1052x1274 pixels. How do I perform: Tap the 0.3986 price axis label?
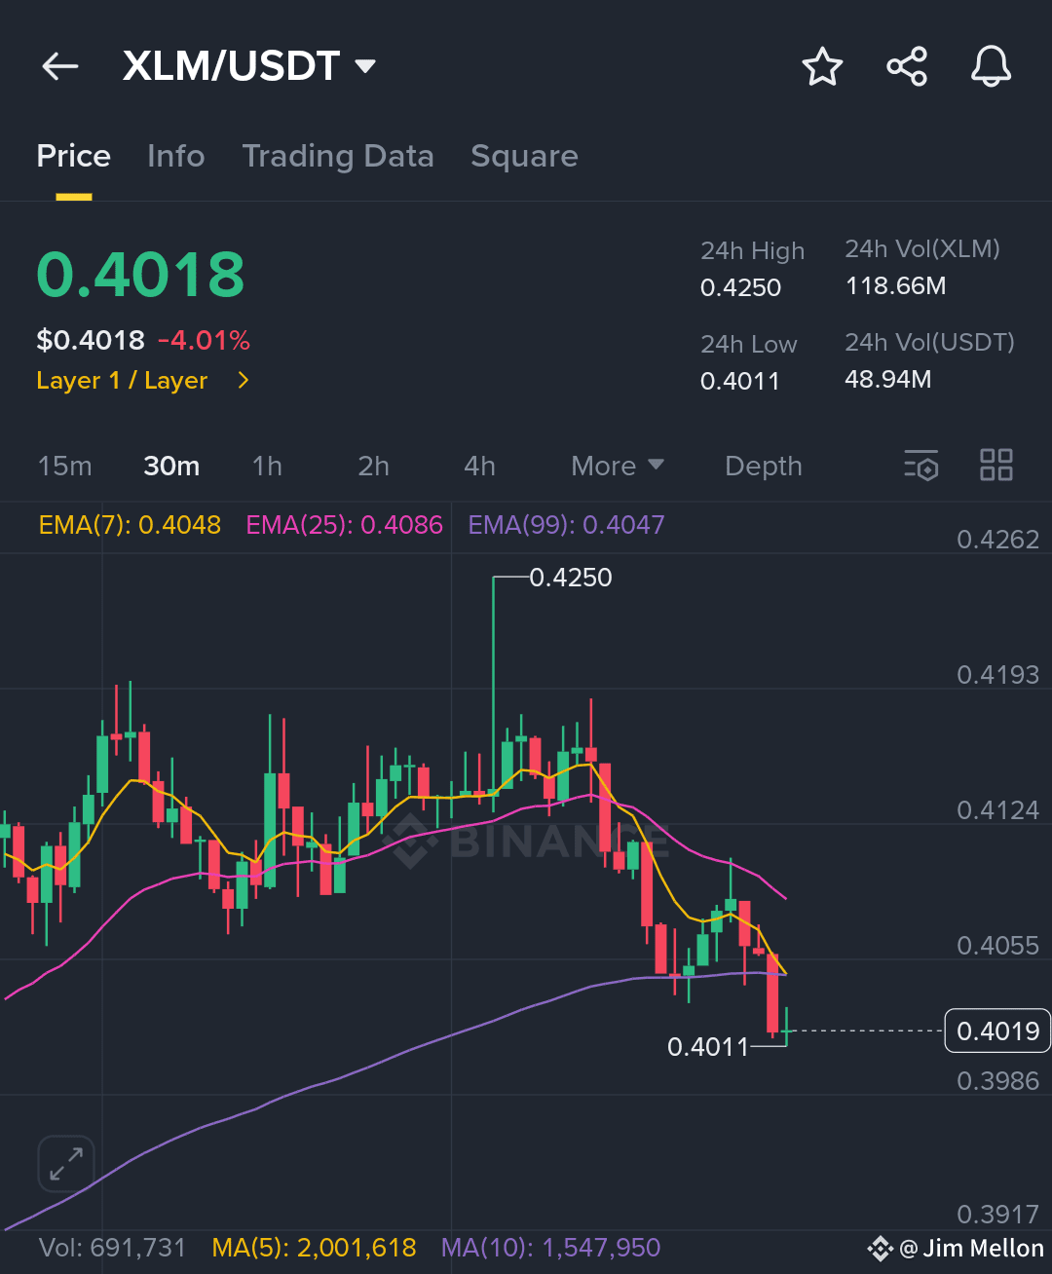pos(997,1080)
